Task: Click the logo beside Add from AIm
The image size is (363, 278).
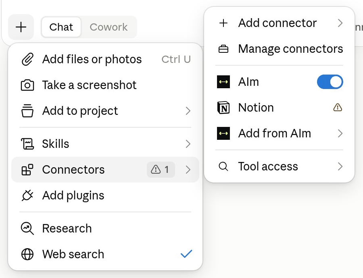Action: 223,133
